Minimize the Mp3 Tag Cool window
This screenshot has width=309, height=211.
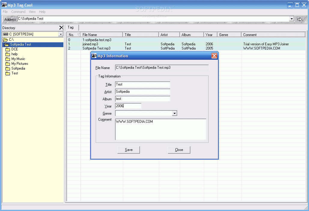pyautogui.click(x=290, y=5)
